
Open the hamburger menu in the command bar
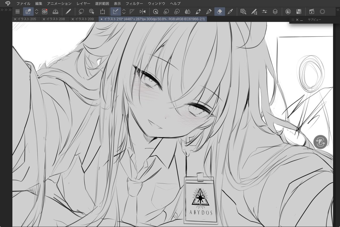click(18, 12)
